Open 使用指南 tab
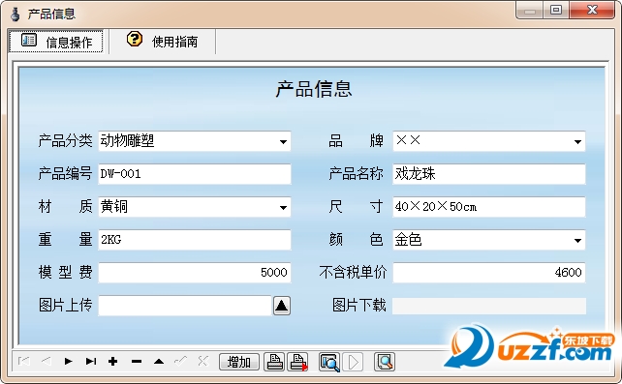This screenshot has width=622, height=384. 163,42
